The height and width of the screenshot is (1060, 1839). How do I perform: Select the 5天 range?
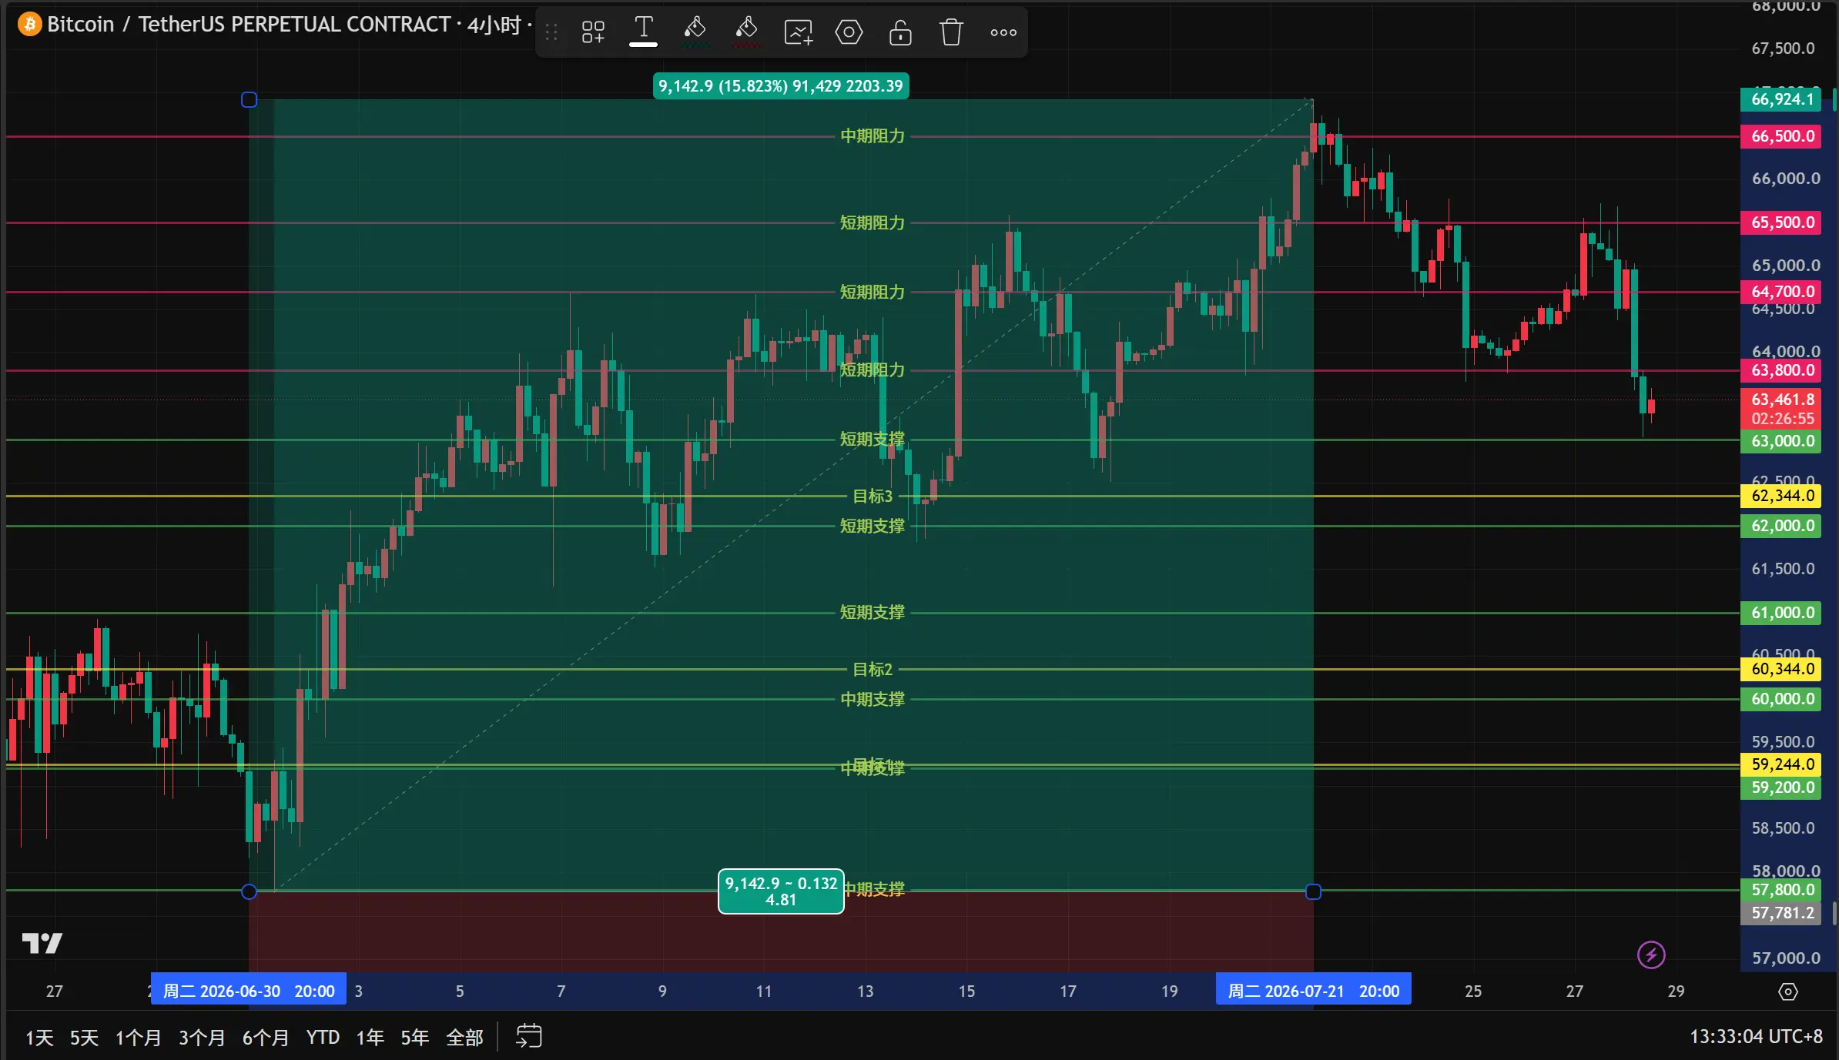84,1037
